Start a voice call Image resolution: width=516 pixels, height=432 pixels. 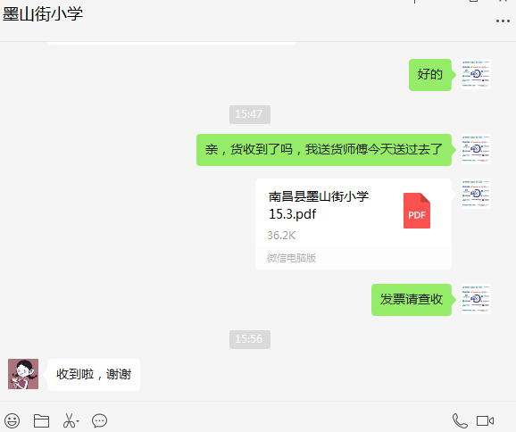pos(460,420)
